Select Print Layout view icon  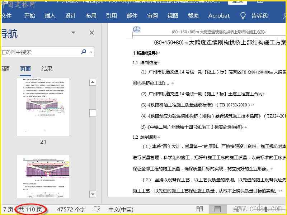217,209
